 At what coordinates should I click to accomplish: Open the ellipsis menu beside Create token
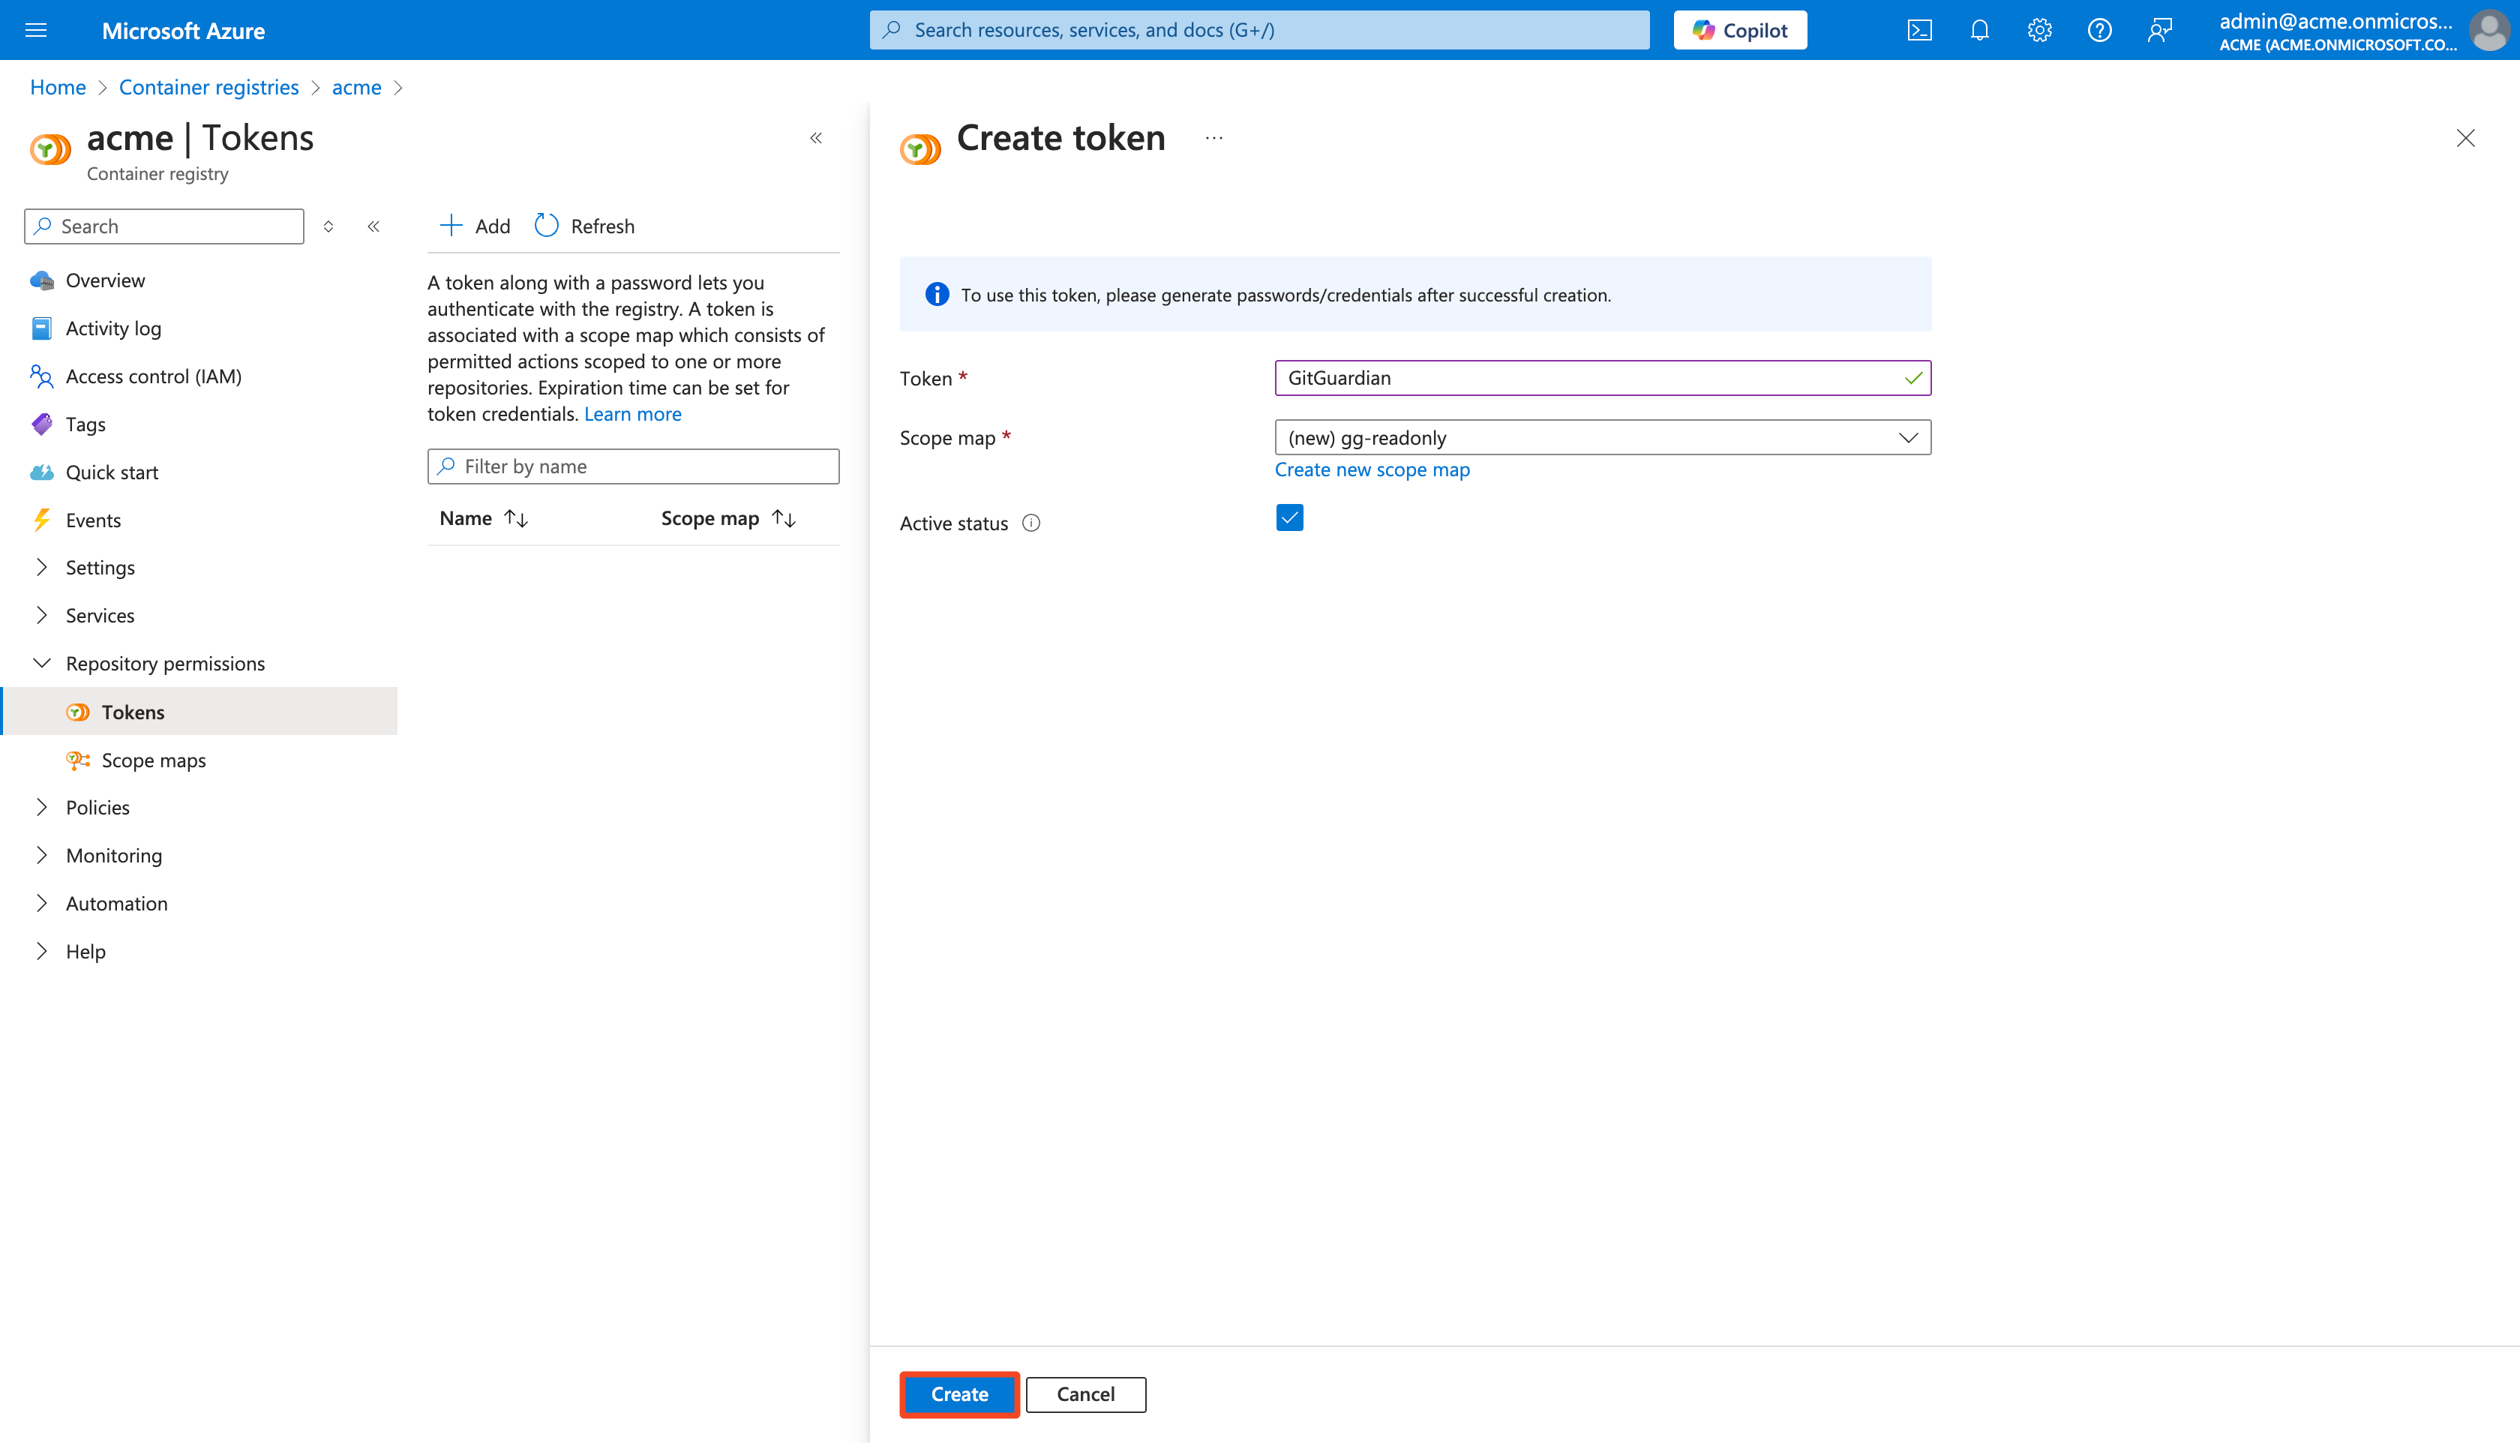(x=1214, y=138)
